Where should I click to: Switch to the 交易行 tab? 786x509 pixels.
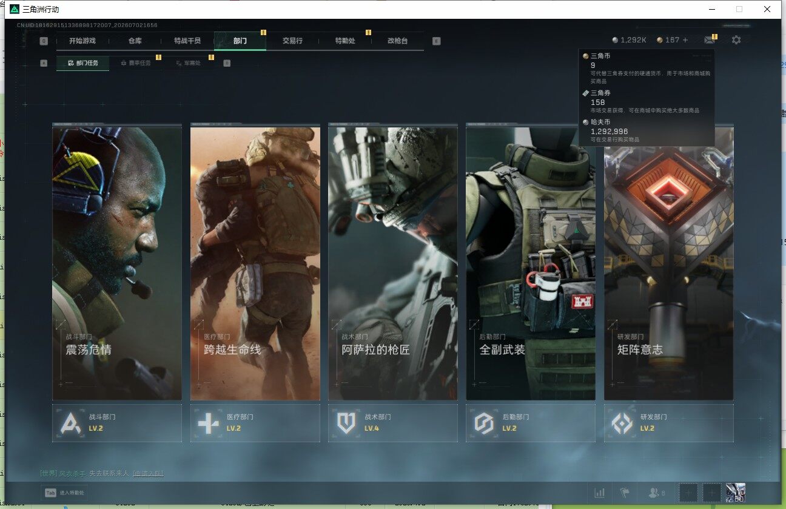click(x=292, y=41)
